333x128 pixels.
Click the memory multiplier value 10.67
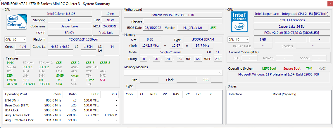click(x=176, y=45)
